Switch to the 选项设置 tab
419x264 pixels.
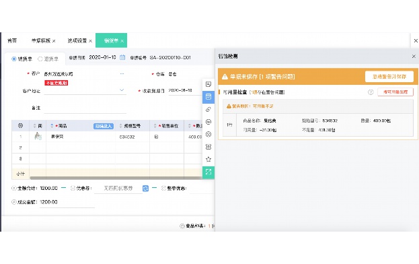77,40
